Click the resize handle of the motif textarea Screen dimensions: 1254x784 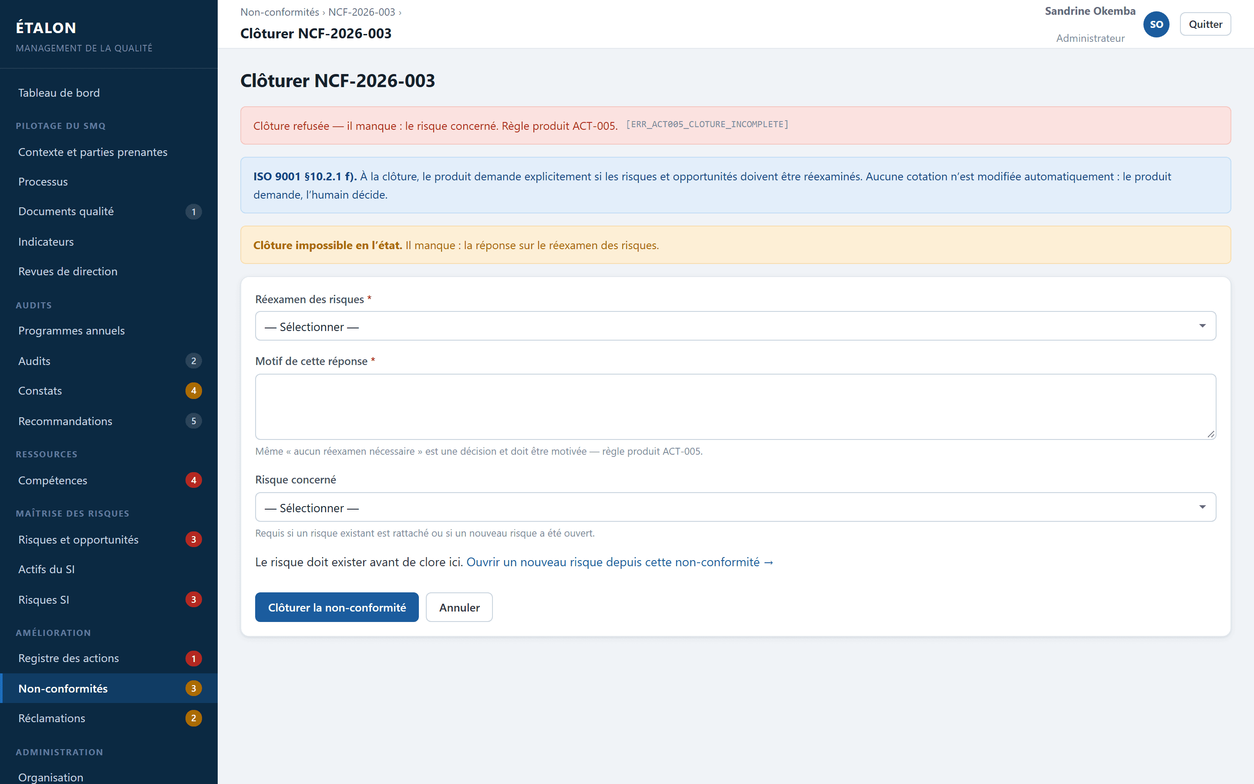(1210, 434)
